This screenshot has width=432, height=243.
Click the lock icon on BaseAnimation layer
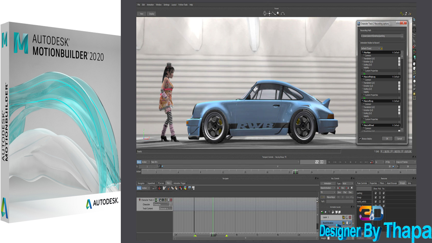[x=344, y=223]
